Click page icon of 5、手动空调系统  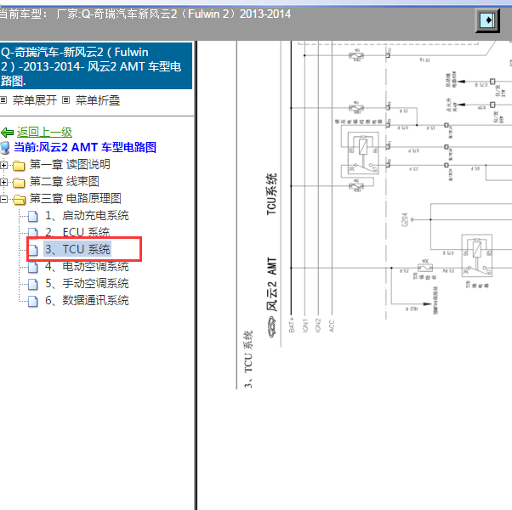pos(32,284)
